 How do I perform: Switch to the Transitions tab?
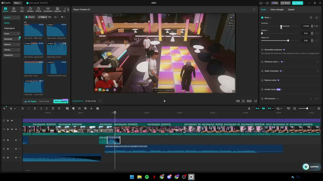(48, 10)
